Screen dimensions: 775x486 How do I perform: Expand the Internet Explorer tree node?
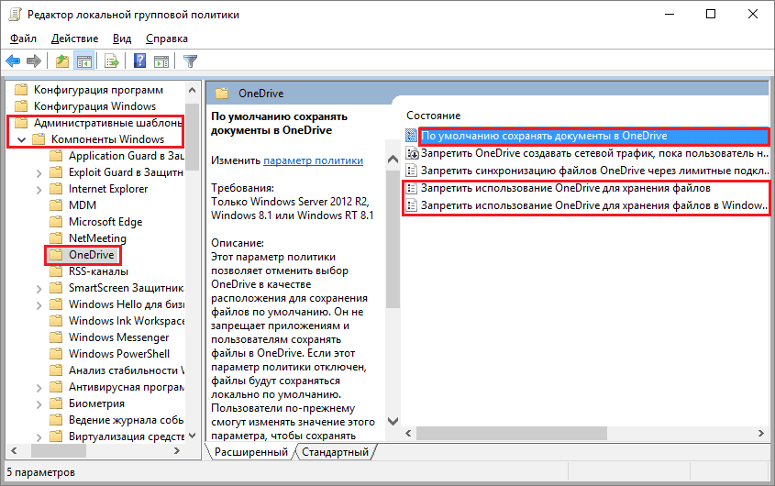pos(39,190)
